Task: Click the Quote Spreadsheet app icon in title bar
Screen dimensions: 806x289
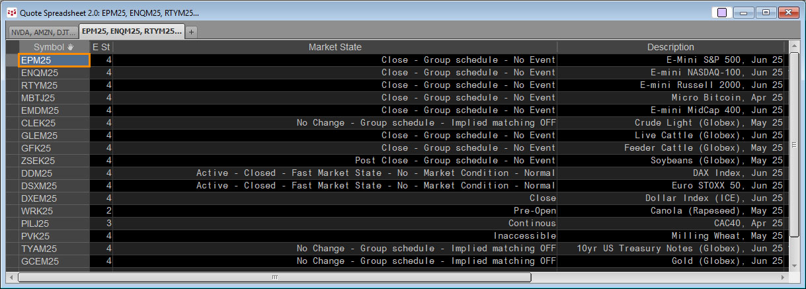Action: [11, 13]
